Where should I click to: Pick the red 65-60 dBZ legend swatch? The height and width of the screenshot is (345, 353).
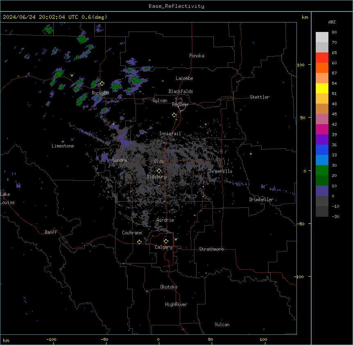tap(322, 57)
